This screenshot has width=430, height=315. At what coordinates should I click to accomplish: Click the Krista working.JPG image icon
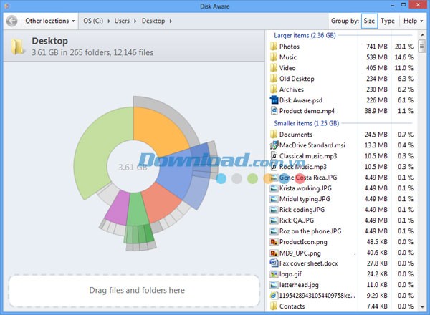point(274,188)
